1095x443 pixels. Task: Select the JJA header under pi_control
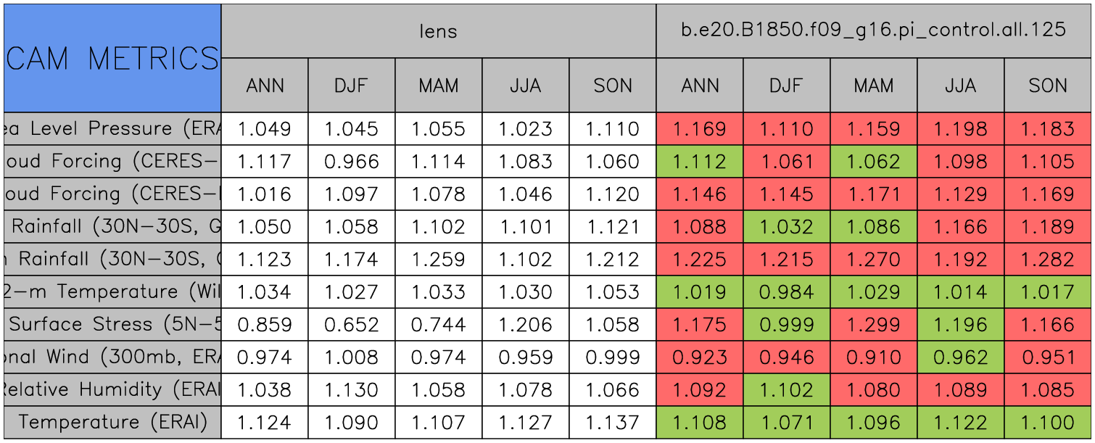pos(960,86)
